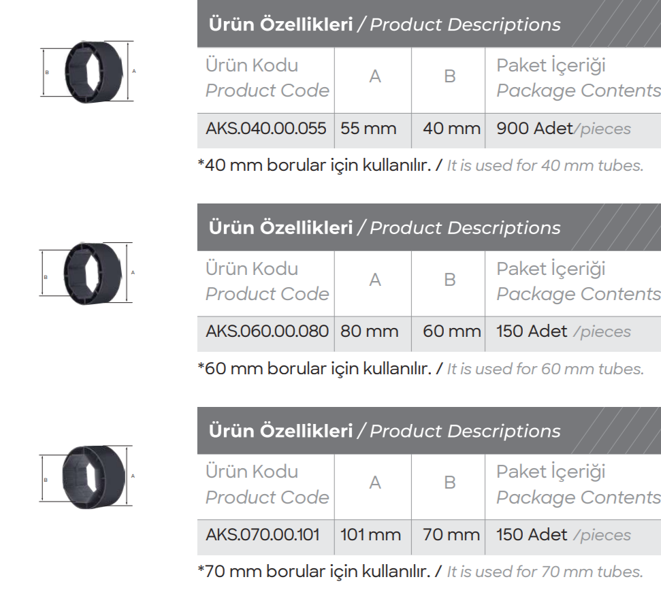Click the 900 Adet package contents cell
Viewport: 661px width, 590px height.
564,129
